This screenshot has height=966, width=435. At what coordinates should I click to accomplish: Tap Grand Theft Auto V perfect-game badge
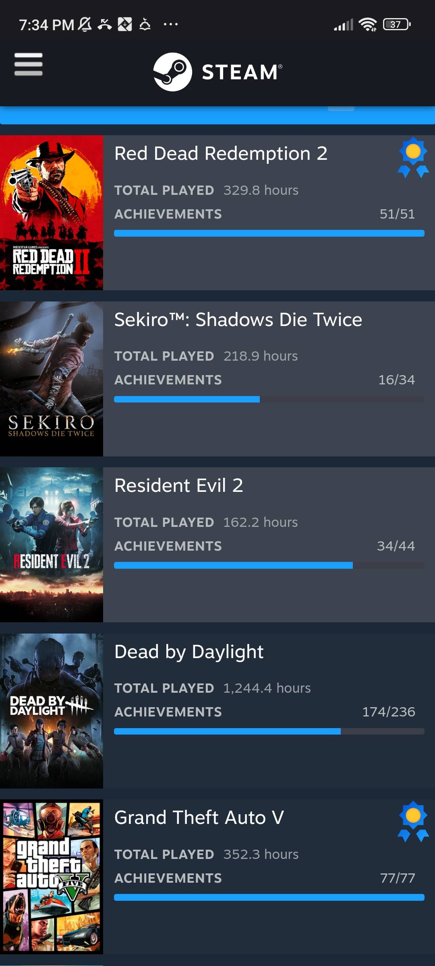pos(413,821)
